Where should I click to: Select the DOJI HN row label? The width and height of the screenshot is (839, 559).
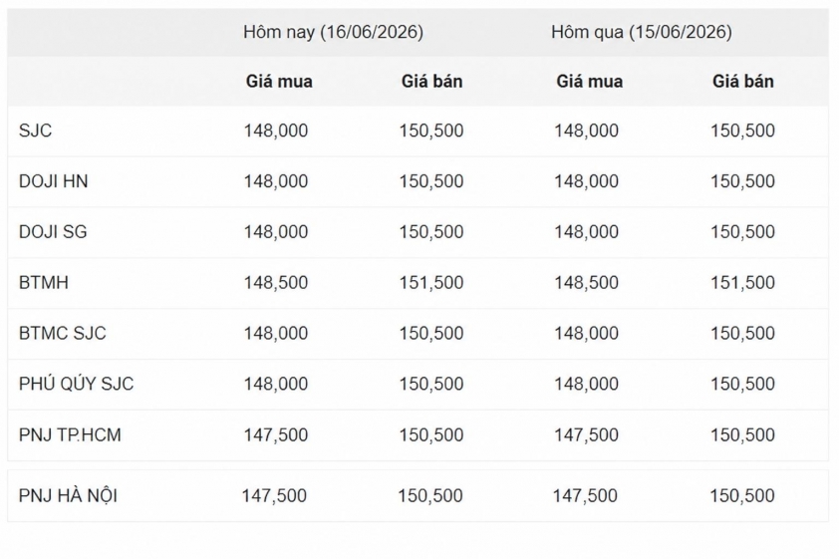53,181
